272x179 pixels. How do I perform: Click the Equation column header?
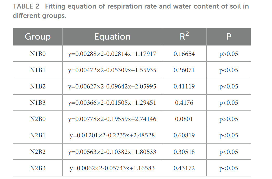coord(112,37)
